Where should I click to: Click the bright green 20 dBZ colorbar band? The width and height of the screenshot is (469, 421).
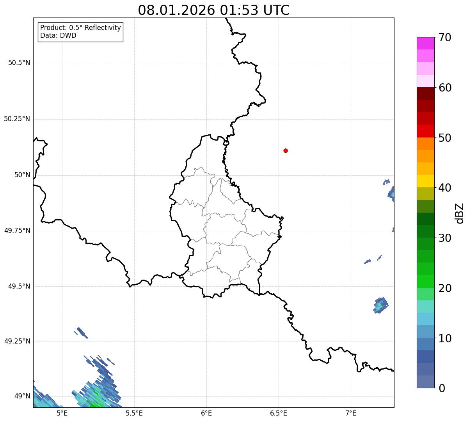[425, 282]
